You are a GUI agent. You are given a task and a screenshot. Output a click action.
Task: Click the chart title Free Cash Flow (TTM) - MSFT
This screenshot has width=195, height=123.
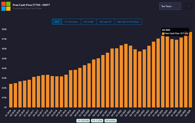tap(31, 5)
